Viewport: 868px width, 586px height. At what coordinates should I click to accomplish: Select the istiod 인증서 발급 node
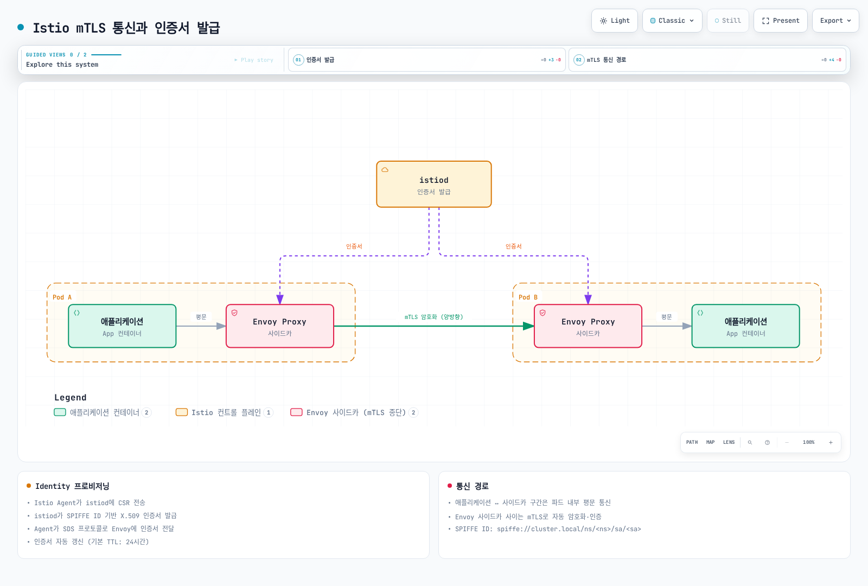click(x=434, y=184)
